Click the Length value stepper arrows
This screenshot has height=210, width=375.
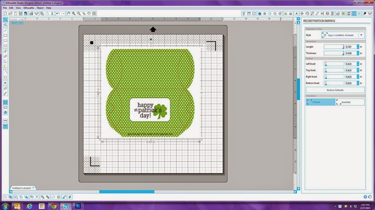358,47
